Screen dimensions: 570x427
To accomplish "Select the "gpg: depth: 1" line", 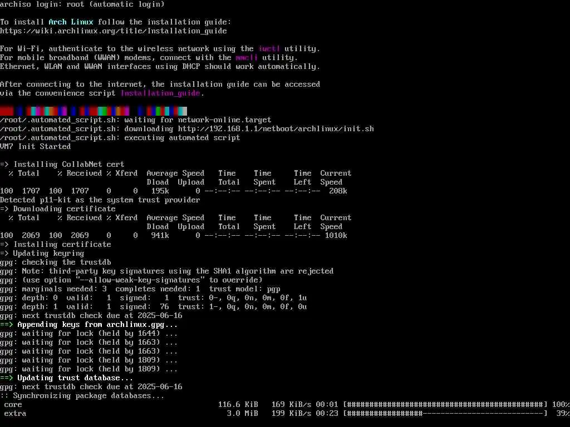I will (x=154, y=307).
